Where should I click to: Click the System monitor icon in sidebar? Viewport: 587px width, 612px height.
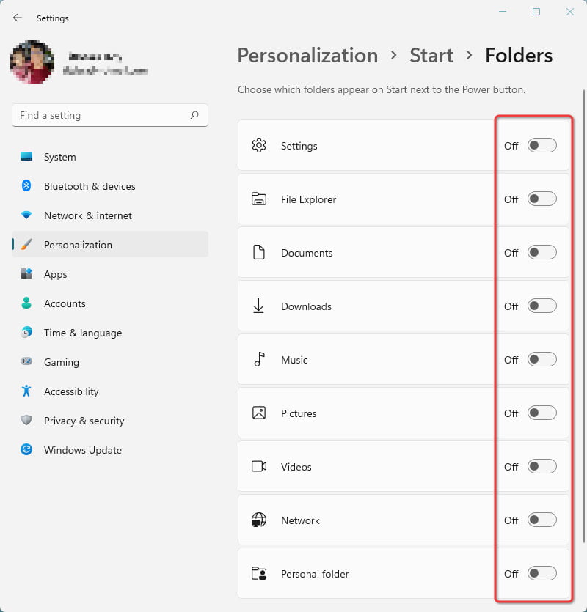point(26,157)
